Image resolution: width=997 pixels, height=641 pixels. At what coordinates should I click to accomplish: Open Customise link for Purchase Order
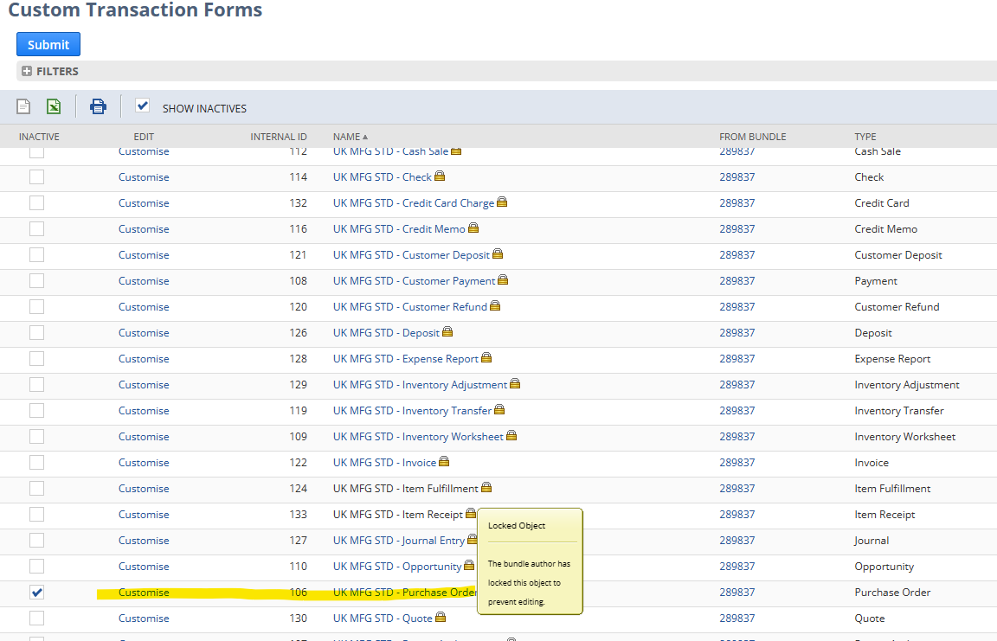coord(144,593)
